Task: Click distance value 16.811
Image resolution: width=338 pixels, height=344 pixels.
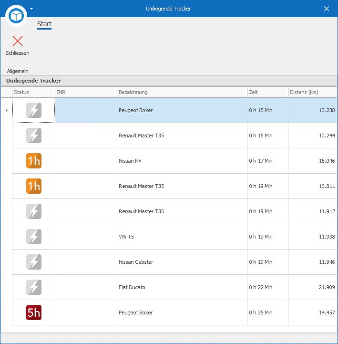Action: point(327,186)
